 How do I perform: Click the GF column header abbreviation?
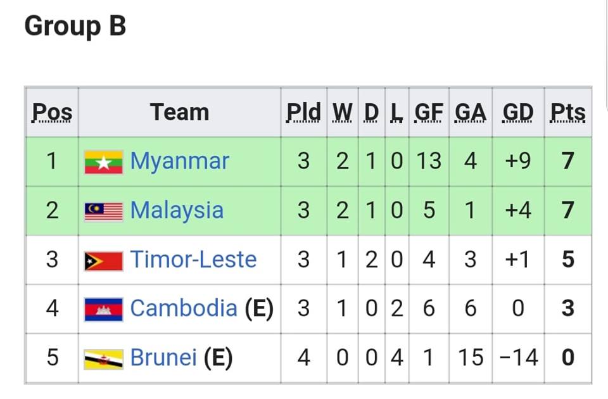(429, 113)
